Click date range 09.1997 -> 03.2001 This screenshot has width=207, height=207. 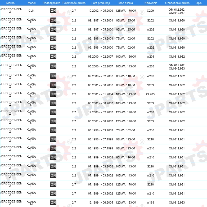[101, 20]
